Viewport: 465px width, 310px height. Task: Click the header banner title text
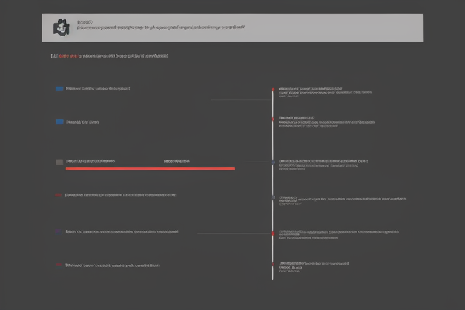pos(160,27)
